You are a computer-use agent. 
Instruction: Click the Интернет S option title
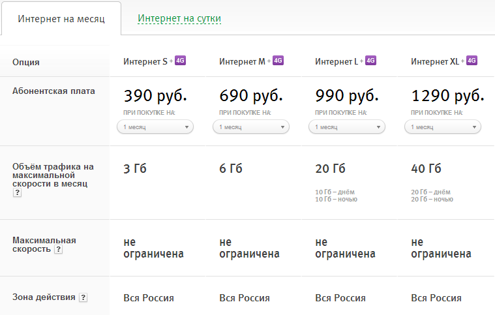145,62
